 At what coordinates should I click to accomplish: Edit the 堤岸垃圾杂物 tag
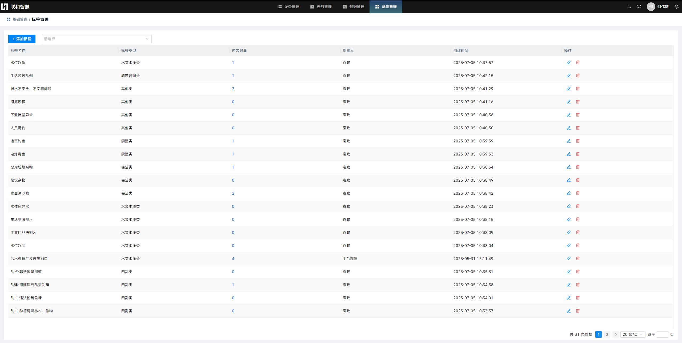tap(568, 167)
